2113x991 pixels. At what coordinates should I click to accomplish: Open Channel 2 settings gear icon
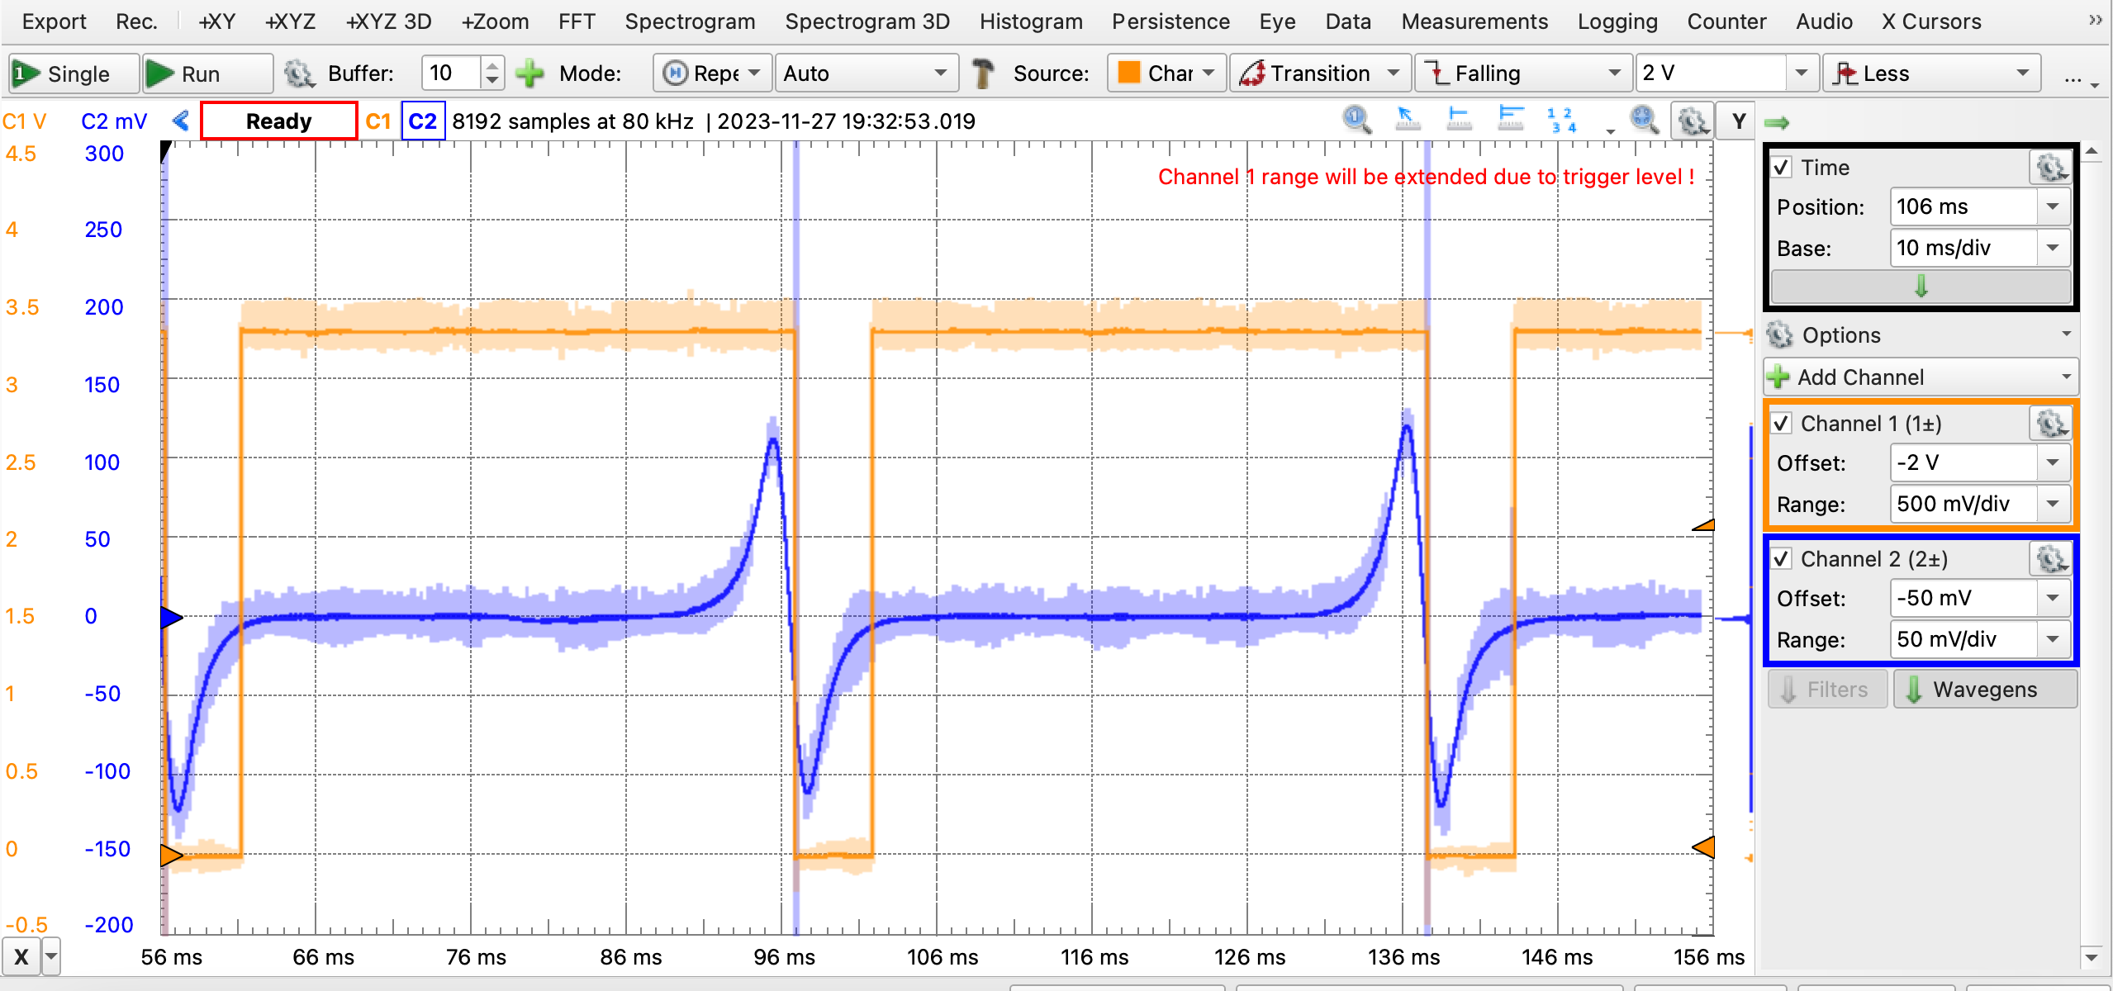tap(2050, 559)
